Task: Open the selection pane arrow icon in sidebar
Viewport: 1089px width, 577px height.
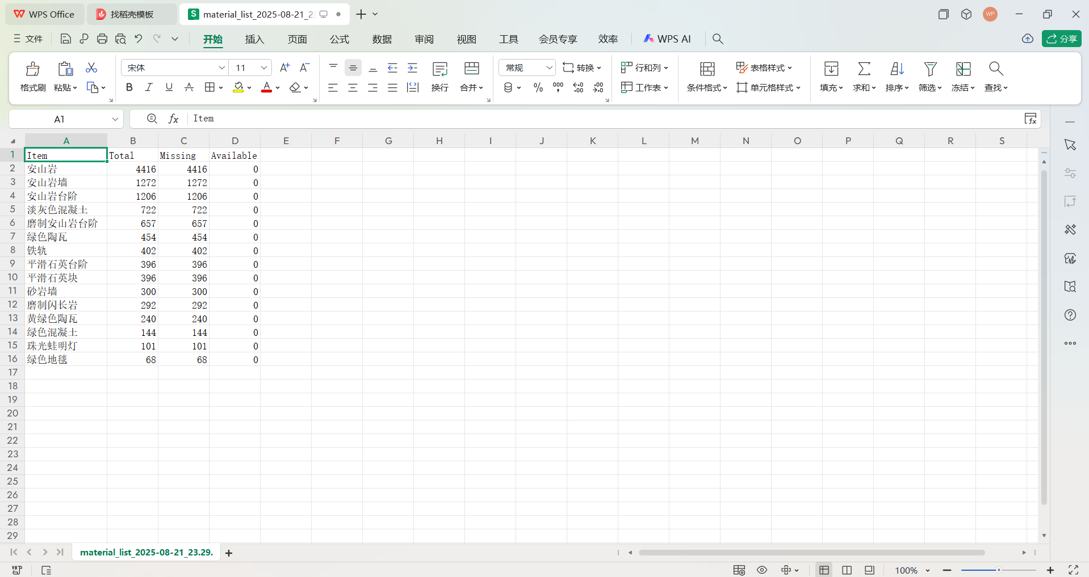Action: tap(1070, 145)
